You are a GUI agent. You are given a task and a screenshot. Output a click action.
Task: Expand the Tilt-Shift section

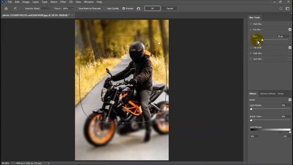(251, 48)
